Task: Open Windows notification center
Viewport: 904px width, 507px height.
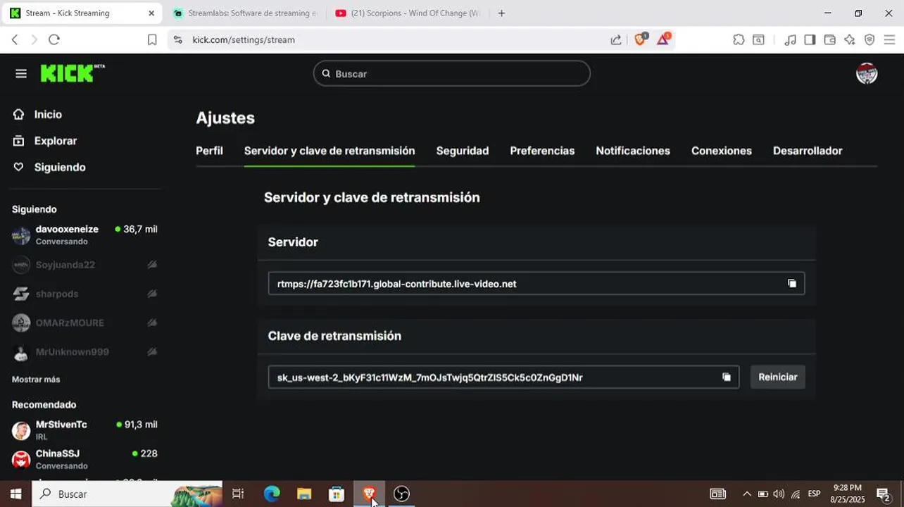Action: (x=883, y=494)
